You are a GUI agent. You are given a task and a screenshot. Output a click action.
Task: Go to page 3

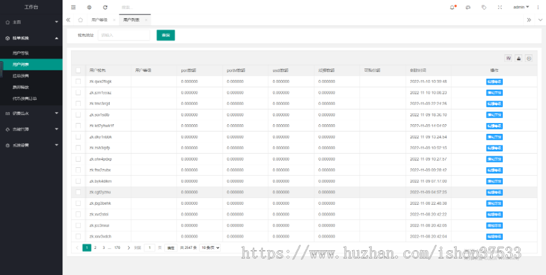click(103, 248)
